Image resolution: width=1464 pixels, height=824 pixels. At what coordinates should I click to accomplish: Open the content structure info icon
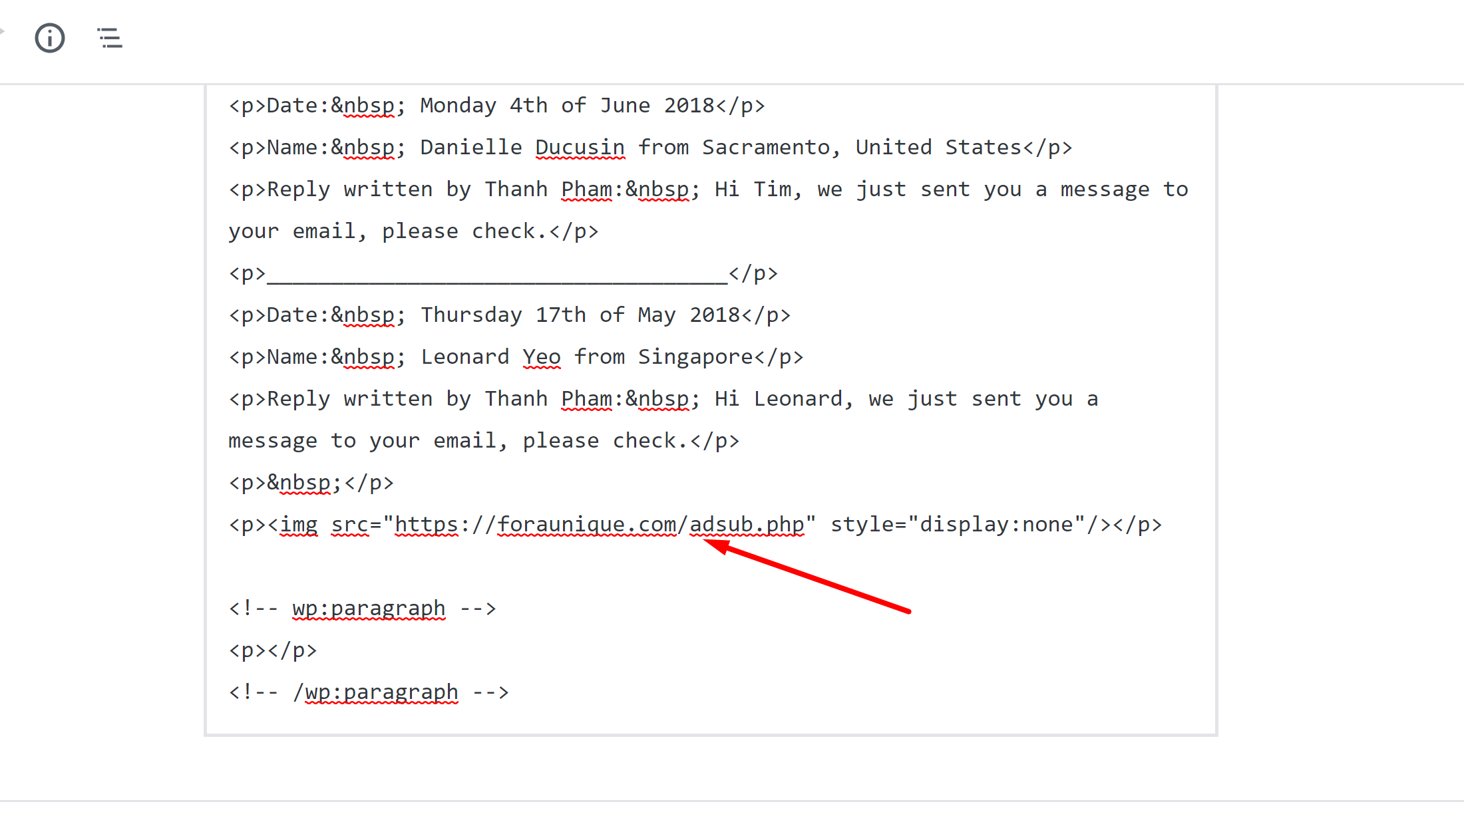pos(50,38)
